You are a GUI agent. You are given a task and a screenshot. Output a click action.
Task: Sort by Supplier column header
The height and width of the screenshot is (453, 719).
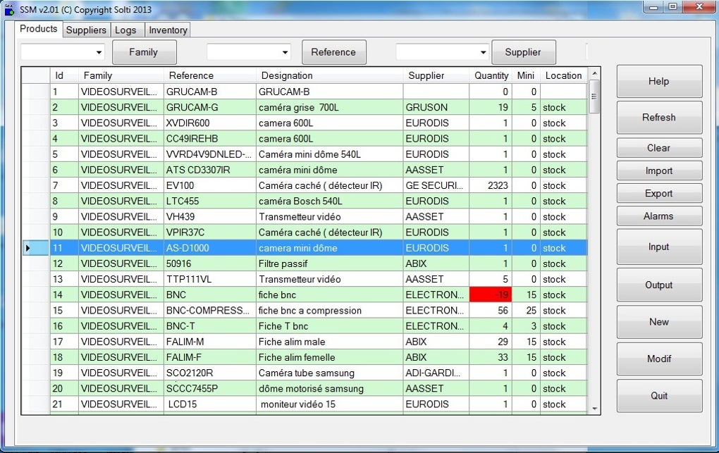click(436, 75)
